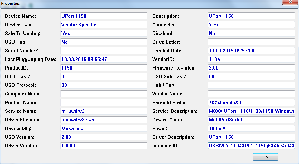Click the Service Description field
Image resolution: width=299 pixels, height=164 pixels.
pos(251,111)
